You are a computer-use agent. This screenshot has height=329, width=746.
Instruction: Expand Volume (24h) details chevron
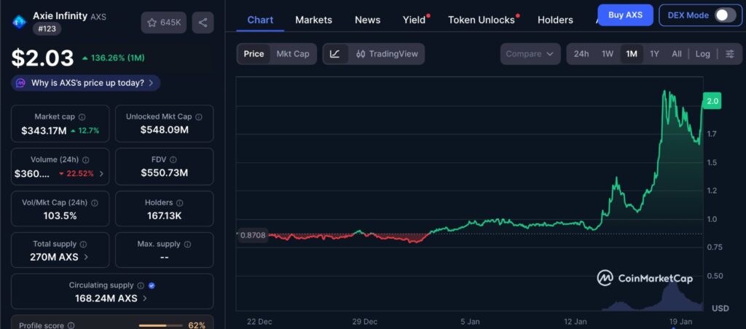[x=101, y=173]
